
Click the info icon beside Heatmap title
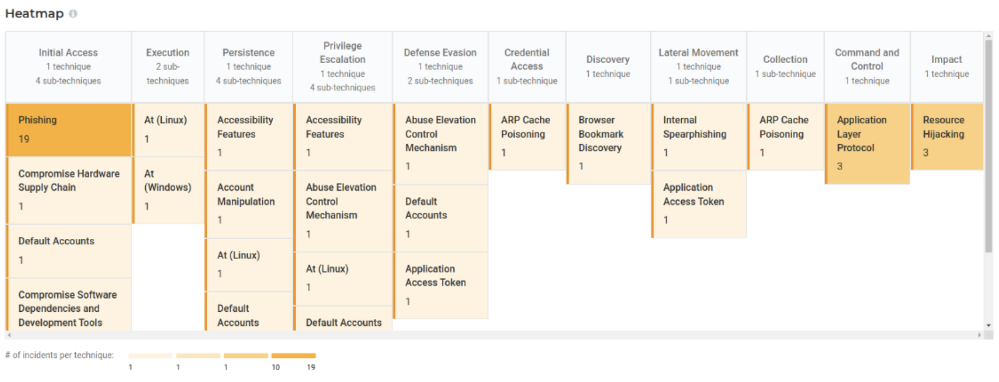click(73, 14)
